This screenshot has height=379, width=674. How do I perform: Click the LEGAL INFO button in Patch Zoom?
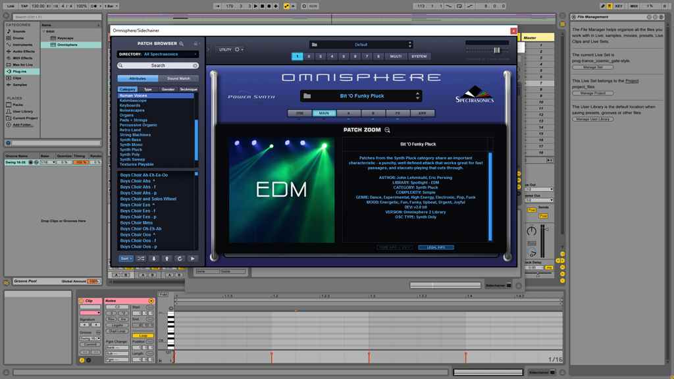pyautogui.click(x=436, y=247)
